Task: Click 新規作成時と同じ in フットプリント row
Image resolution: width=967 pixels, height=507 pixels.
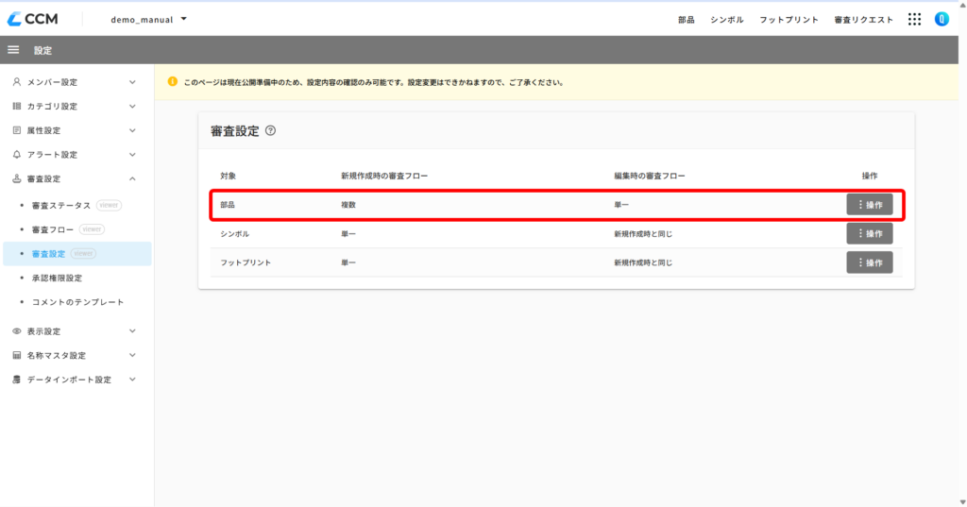Action: tap(642, 262)
